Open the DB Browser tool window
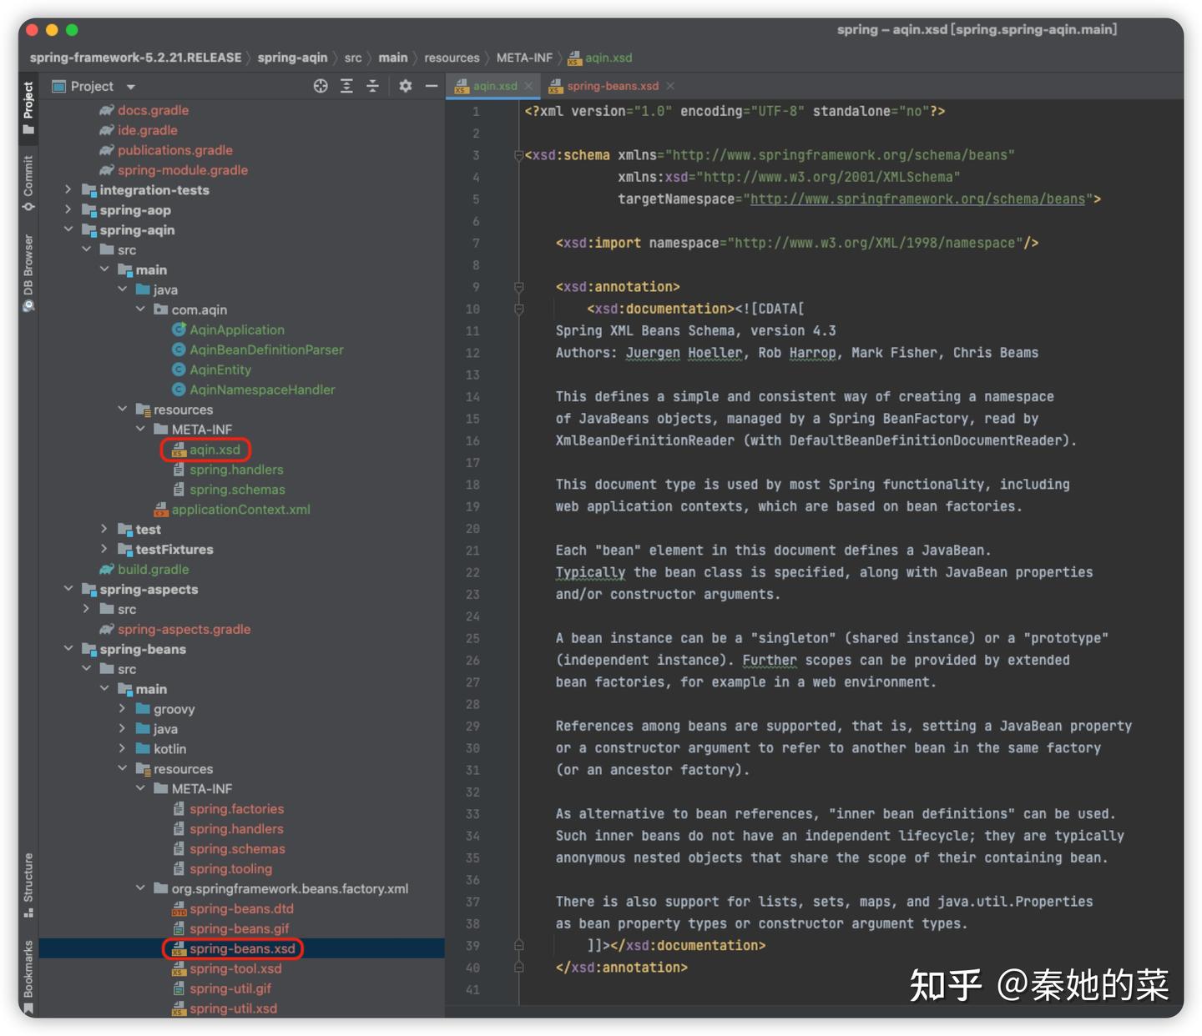The height and width of the screenshot is (1036, 1202). (x=28, y=273)
